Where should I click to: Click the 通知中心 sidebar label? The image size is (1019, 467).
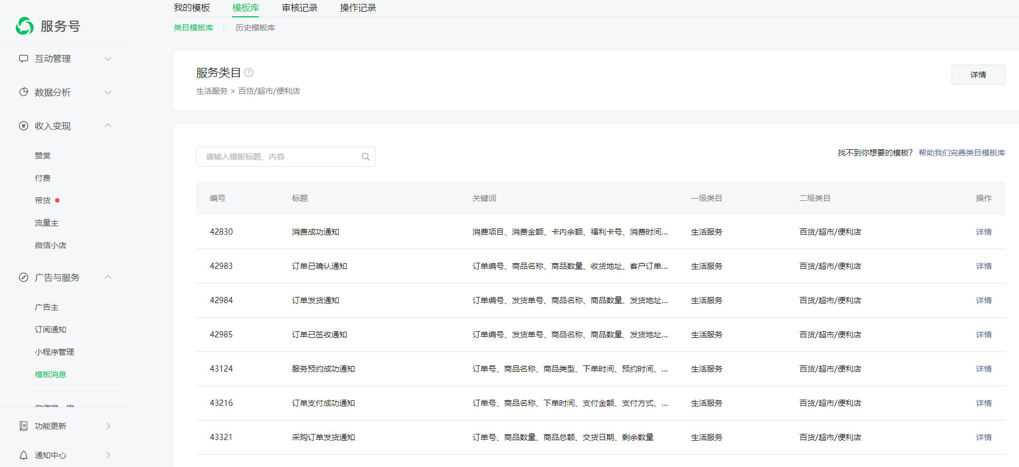51,455
